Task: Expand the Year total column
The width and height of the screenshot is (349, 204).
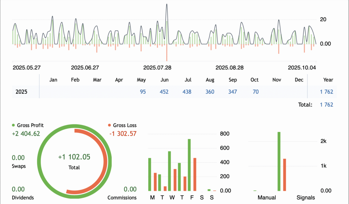Action: (328, 80)
